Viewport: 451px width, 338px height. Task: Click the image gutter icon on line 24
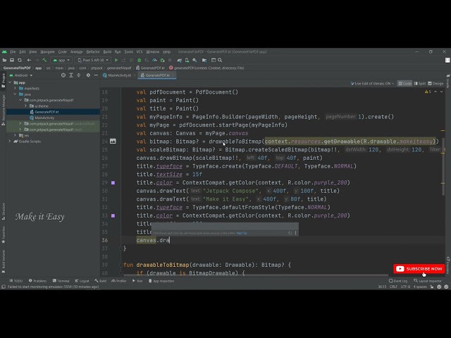point(113,141)
